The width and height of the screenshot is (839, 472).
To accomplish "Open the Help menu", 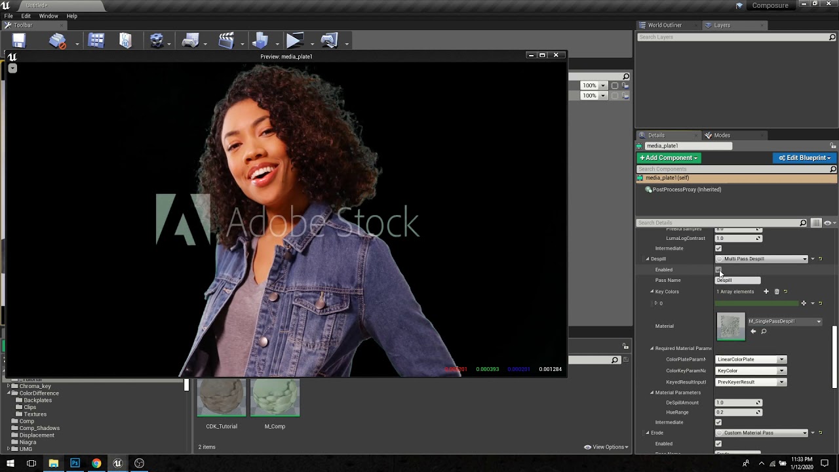I will pos(72,16).
